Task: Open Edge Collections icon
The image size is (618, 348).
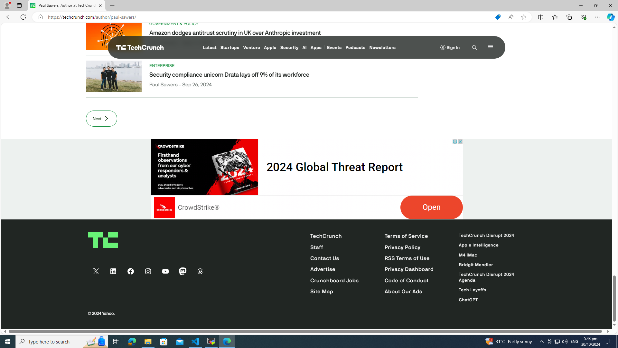Action: click(569, 17)
